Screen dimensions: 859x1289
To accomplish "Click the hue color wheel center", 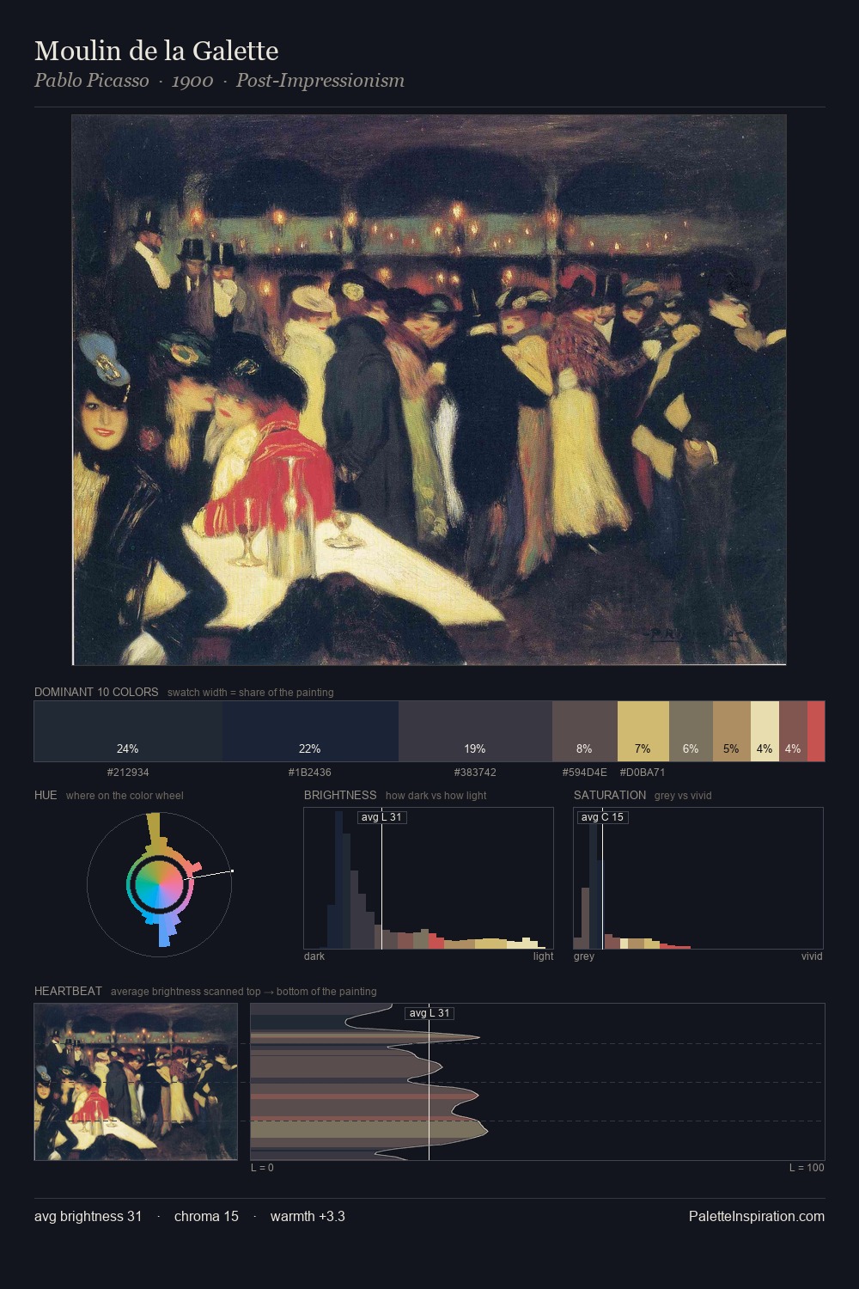I will coord(159,883).
